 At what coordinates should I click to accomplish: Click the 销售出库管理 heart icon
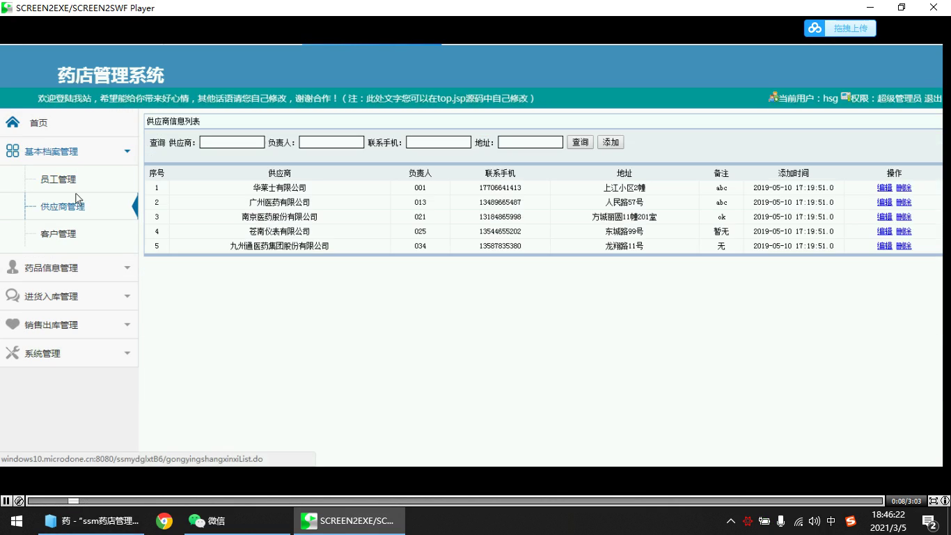(13, 325)
